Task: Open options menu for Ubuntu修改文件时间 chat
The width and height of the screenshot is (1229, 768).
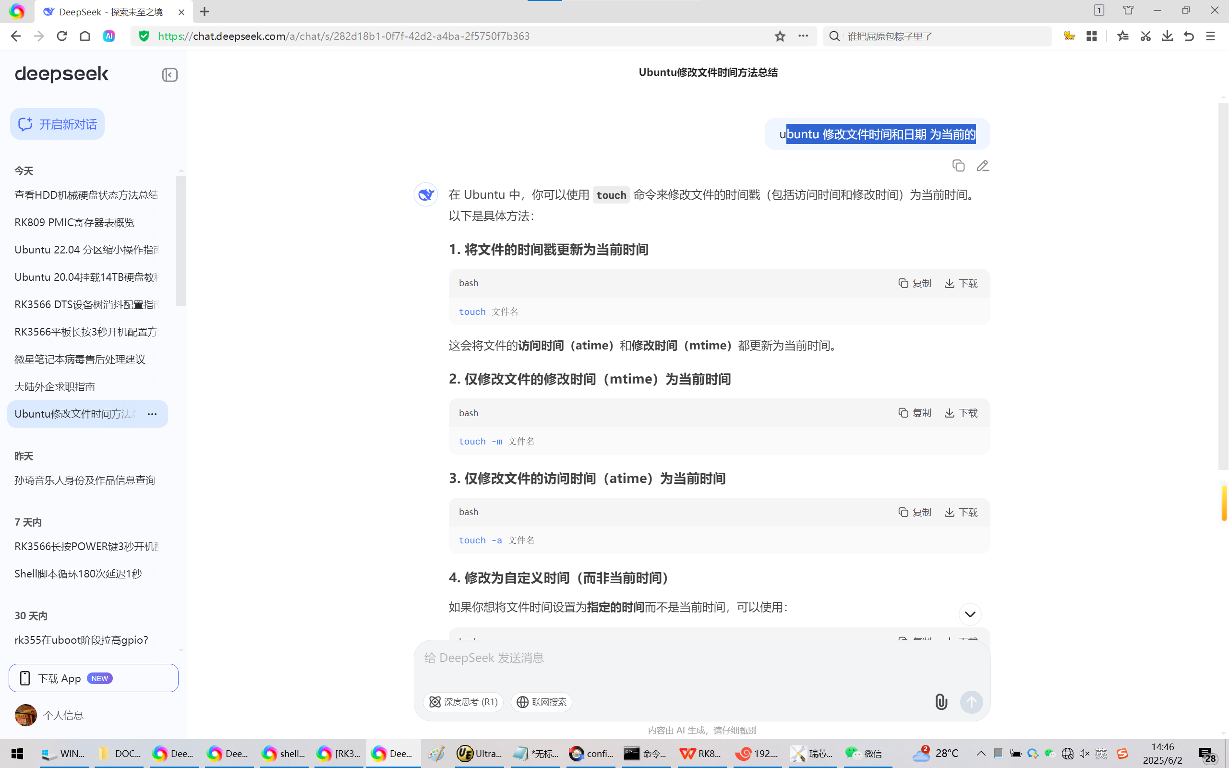Action: (152, 414)
